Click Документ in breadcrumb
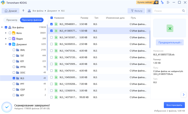 coord(52,11)
